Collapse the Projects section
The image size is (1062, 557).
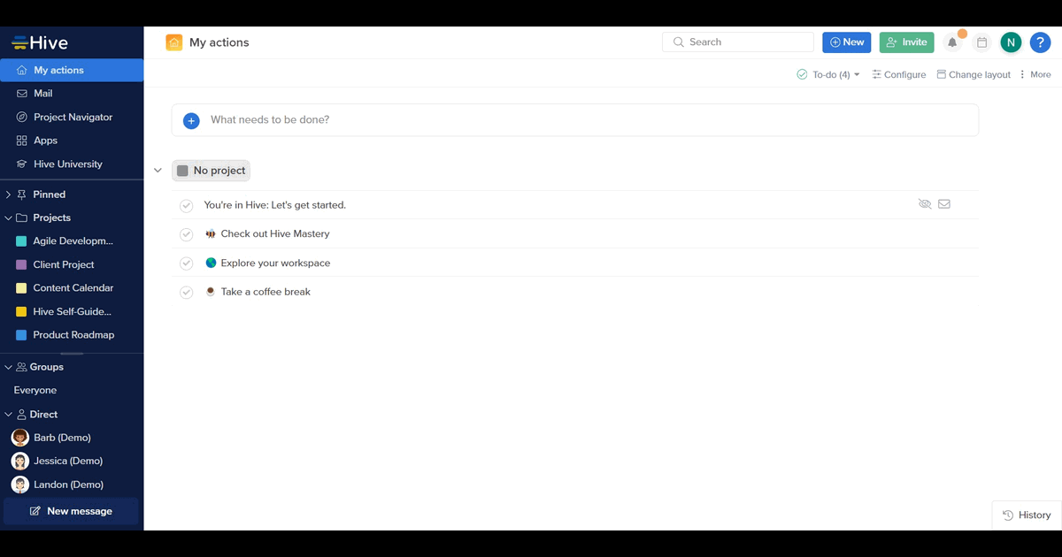pos(8,217)
